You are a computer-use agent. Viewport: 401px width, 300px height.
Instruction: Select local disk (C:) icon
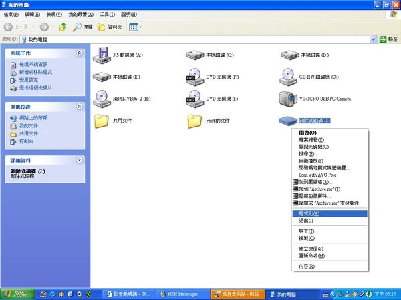195,55
